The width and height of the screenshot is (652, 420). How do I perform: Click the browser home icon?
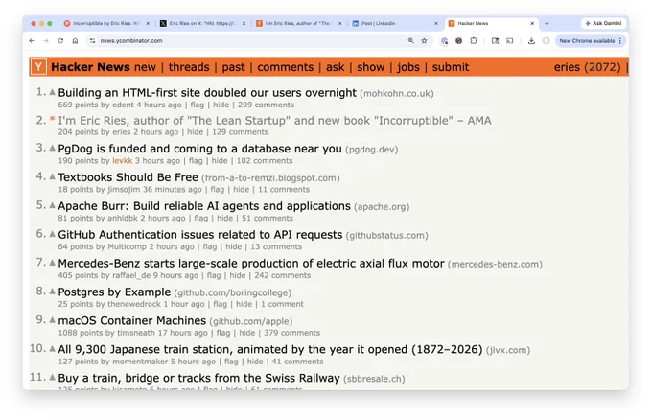[x=75, y=40]
